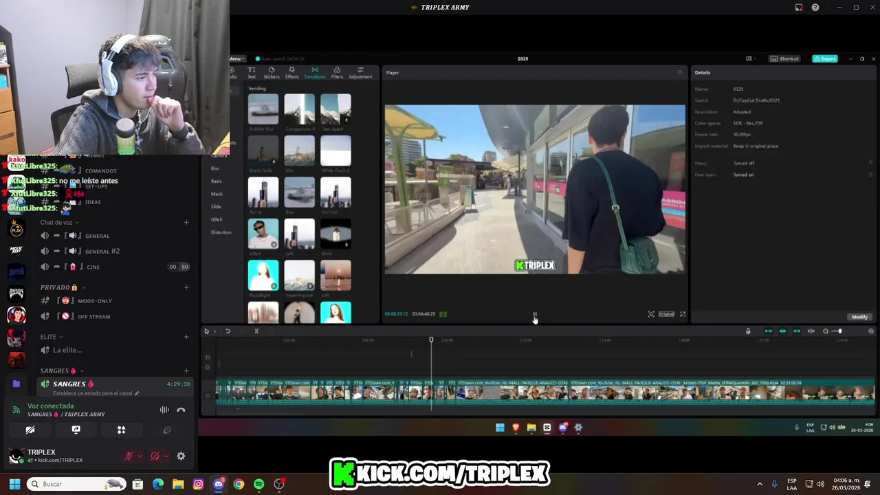This screenshot has width=880, height=495.
Task: Switch to the Effects tab
Action: [x=292, y=72]
